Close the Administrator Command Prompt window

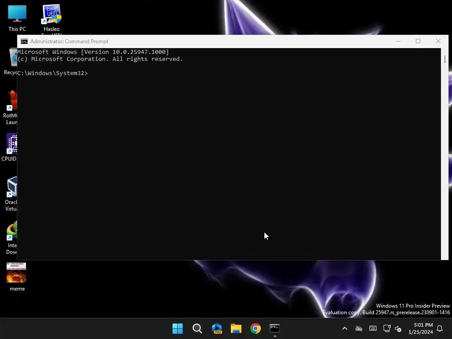(438, 41)
